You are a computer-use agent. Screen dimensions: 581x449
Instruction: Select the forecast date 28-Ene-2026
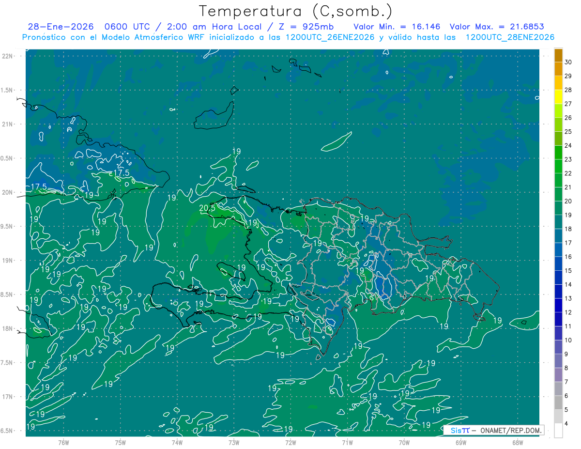tap(61, 27)
